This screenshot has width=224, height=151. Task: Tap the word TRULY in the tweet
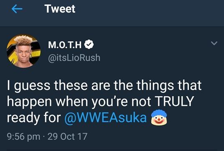[174, 101]
